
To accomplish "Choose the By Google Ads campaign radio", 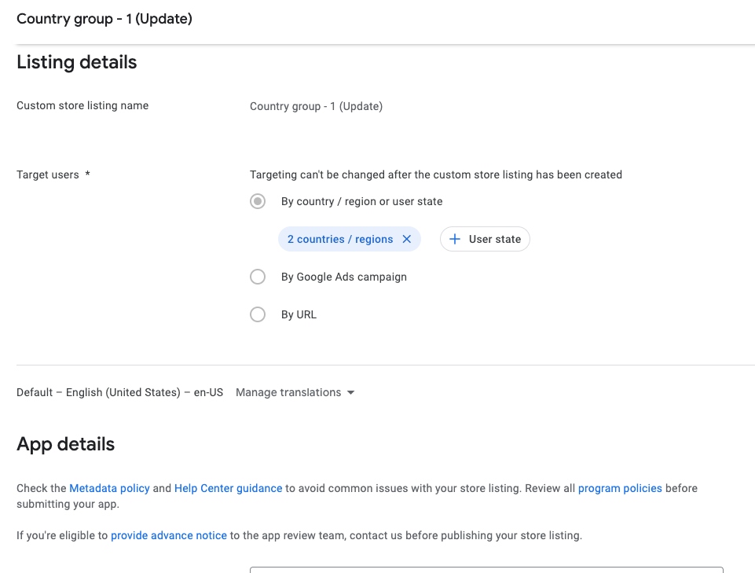I will [x=258, y=277].
